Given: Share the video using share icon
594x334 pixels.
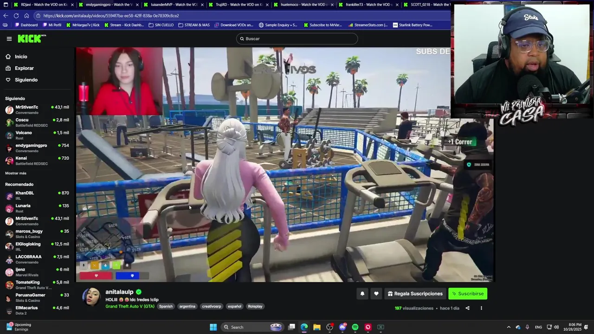Looking at the screenshot, I should [x=467, y=308].
